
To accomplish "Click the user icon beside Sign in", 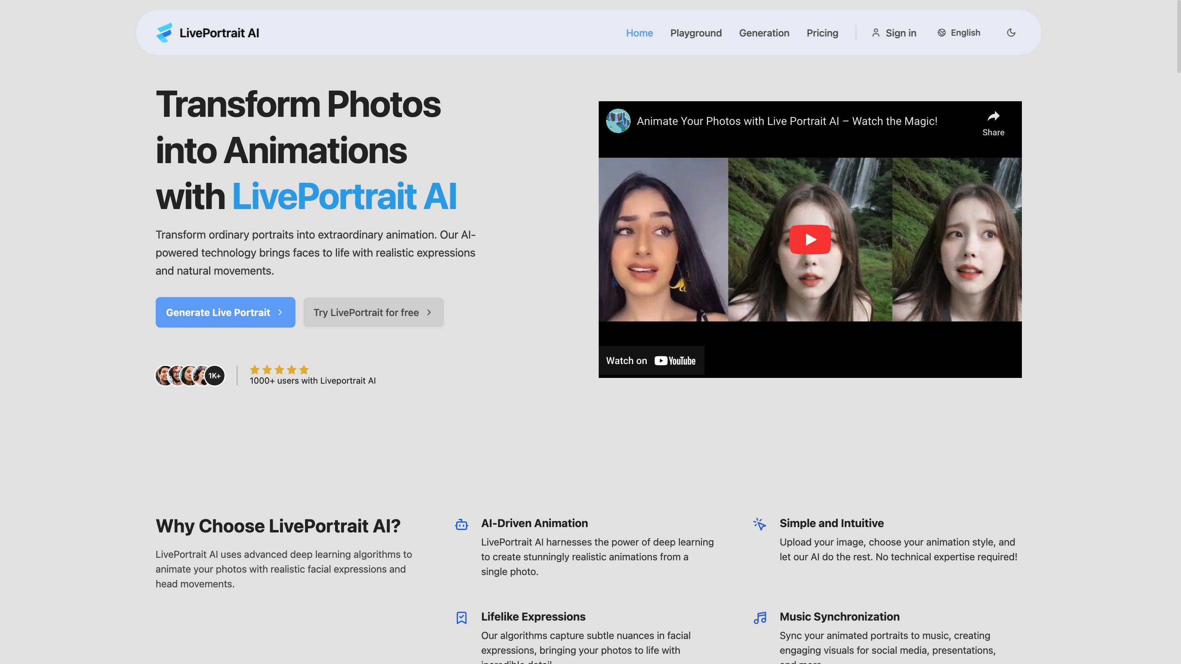I will coord(875,32).
